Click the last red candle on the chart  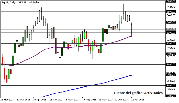pyautogui.click(x=131, y=27)
